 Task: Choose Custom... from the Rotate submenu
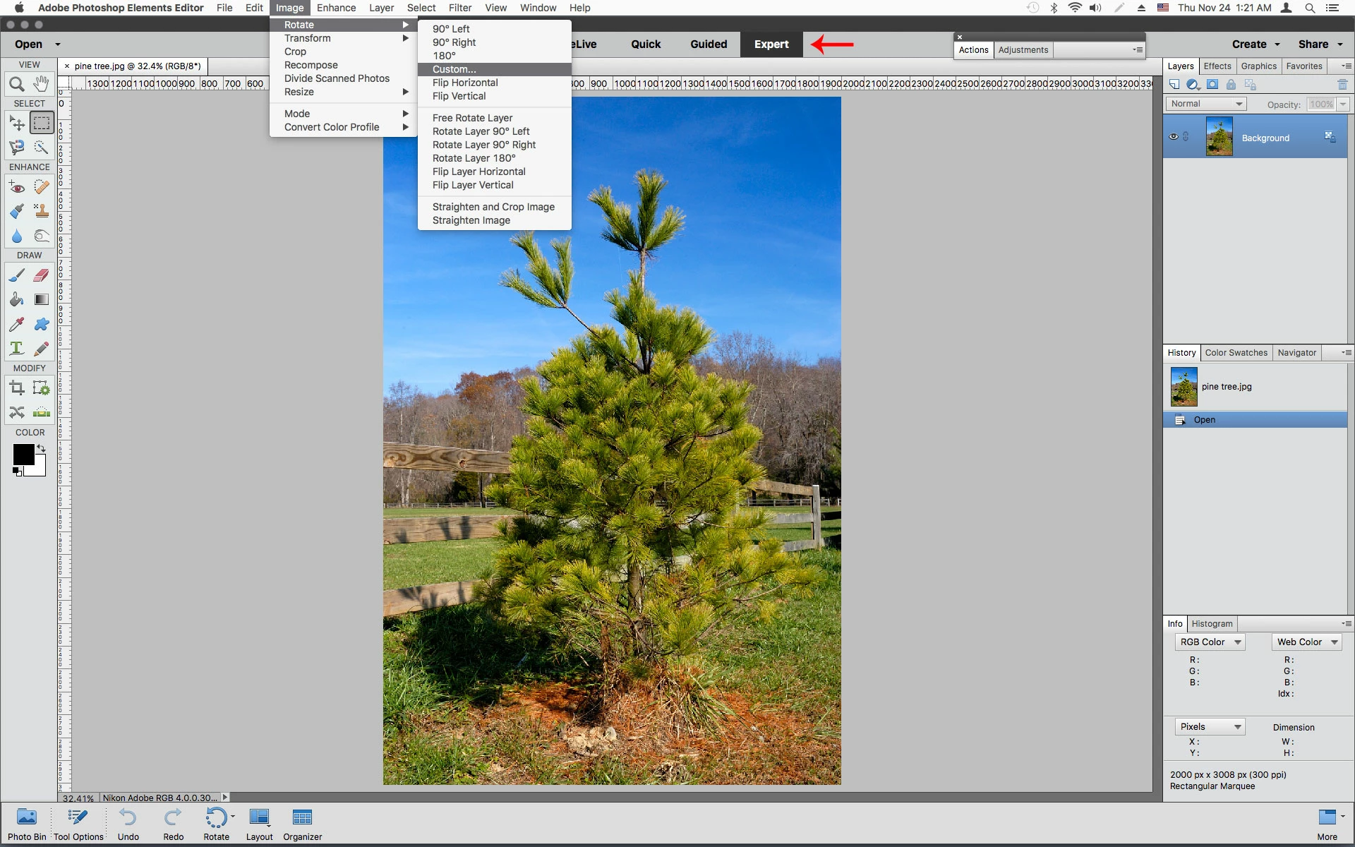click(454, 69)
